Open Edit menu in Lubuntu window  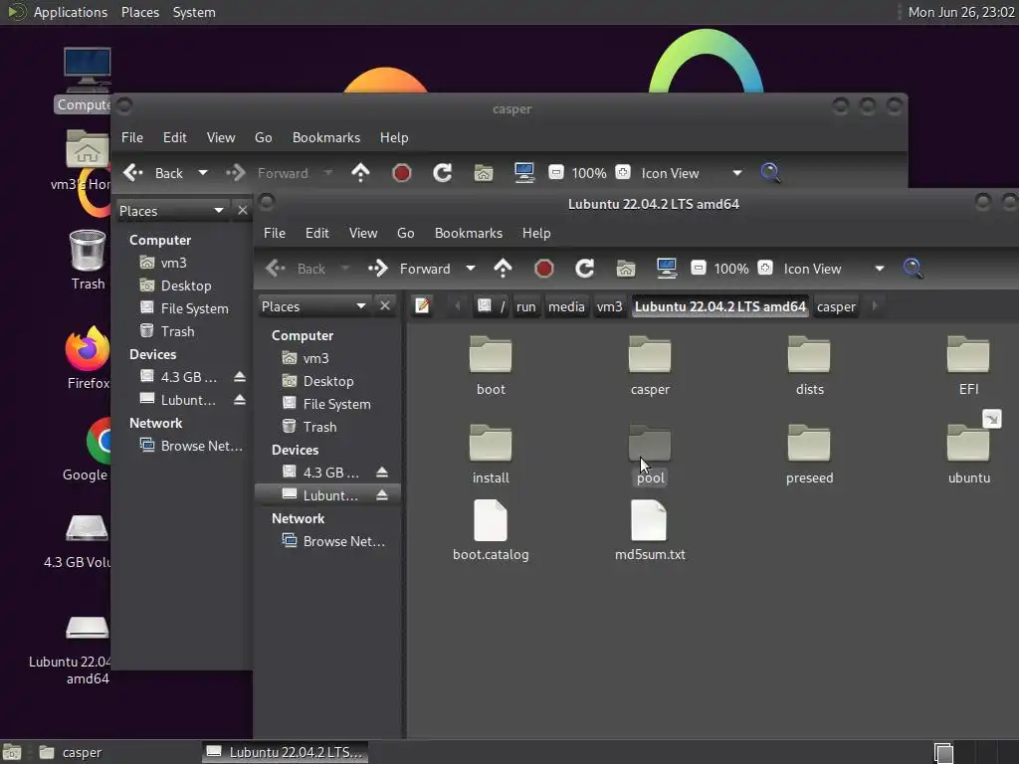coord(317,233)
